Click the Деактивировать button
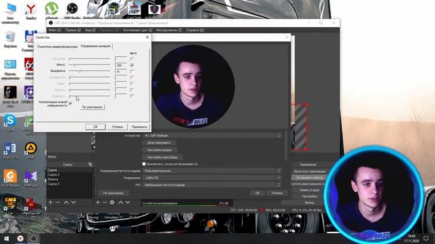Image resolution: width=435 pixels, height=244 pixels. (159, 143)
